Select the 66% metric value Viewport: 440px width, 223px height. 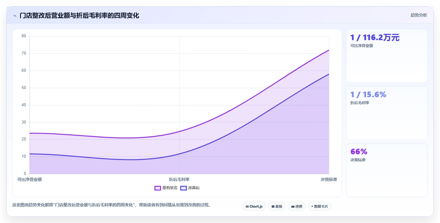coord(359,152)
